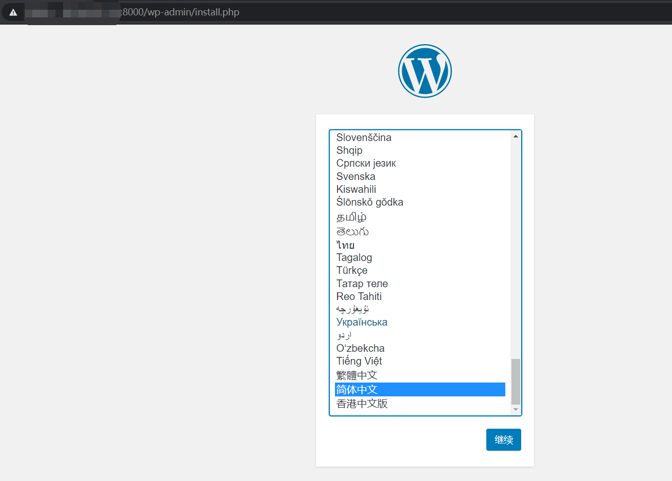
Task: Select Türkçe language
Action: tap(420, 270)
